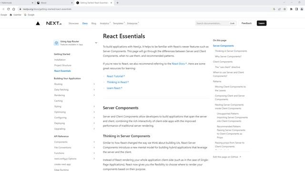The width and height of the screenshot is (305, 171).
Task: Click the Feedback button
Action: 246,23
